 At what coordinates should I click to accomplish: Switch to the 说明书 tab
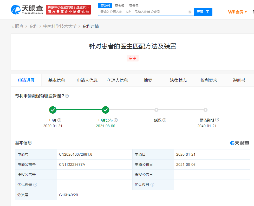pos(239,80)
